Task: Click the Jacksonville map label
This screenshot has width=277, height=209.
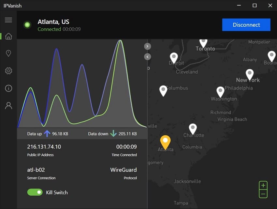Action: pyautogui.click(x=187, y=181)
